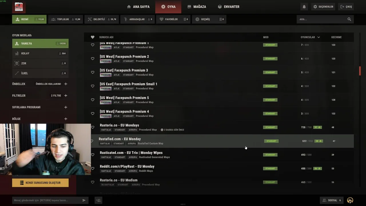Open Seçenekler settings button
This screenshot has height=206, width=366.
[x=323, y=7]
